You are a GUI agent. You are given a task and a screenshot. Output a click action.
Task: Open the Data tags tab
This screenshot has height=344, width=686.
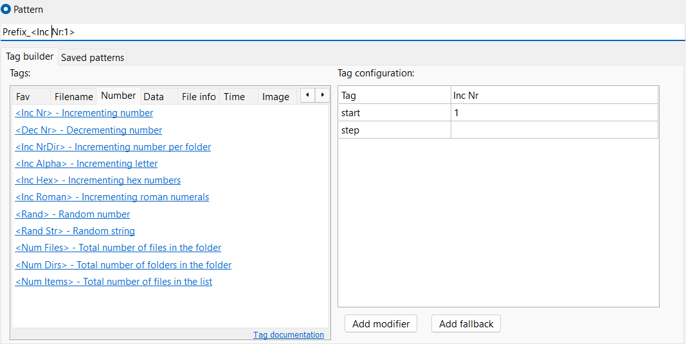159,96
